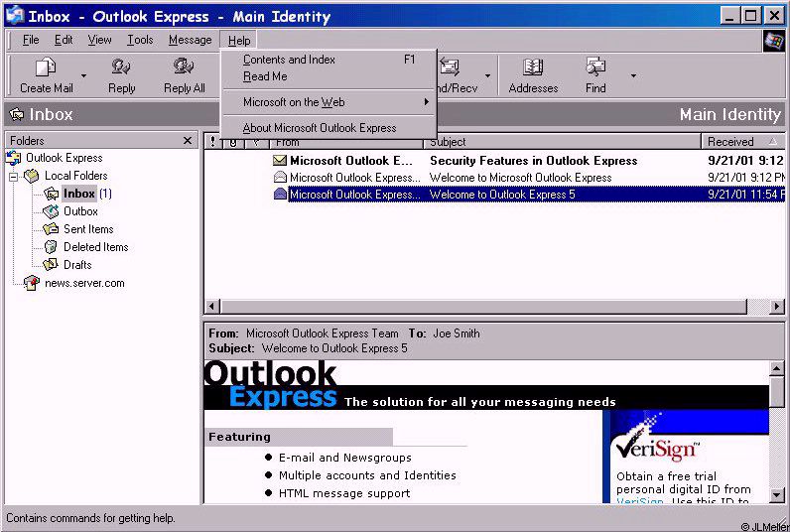Sort messages by the Received column
Screen dimensions: 790x532
coord(743,142)
